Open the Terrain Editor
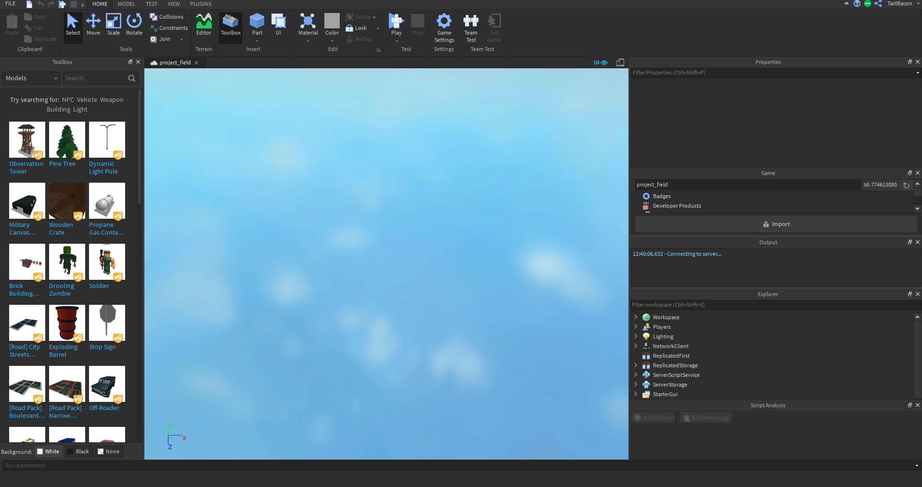Image resolution: width=922 pixels, height=487 pixels. point(204,25)
